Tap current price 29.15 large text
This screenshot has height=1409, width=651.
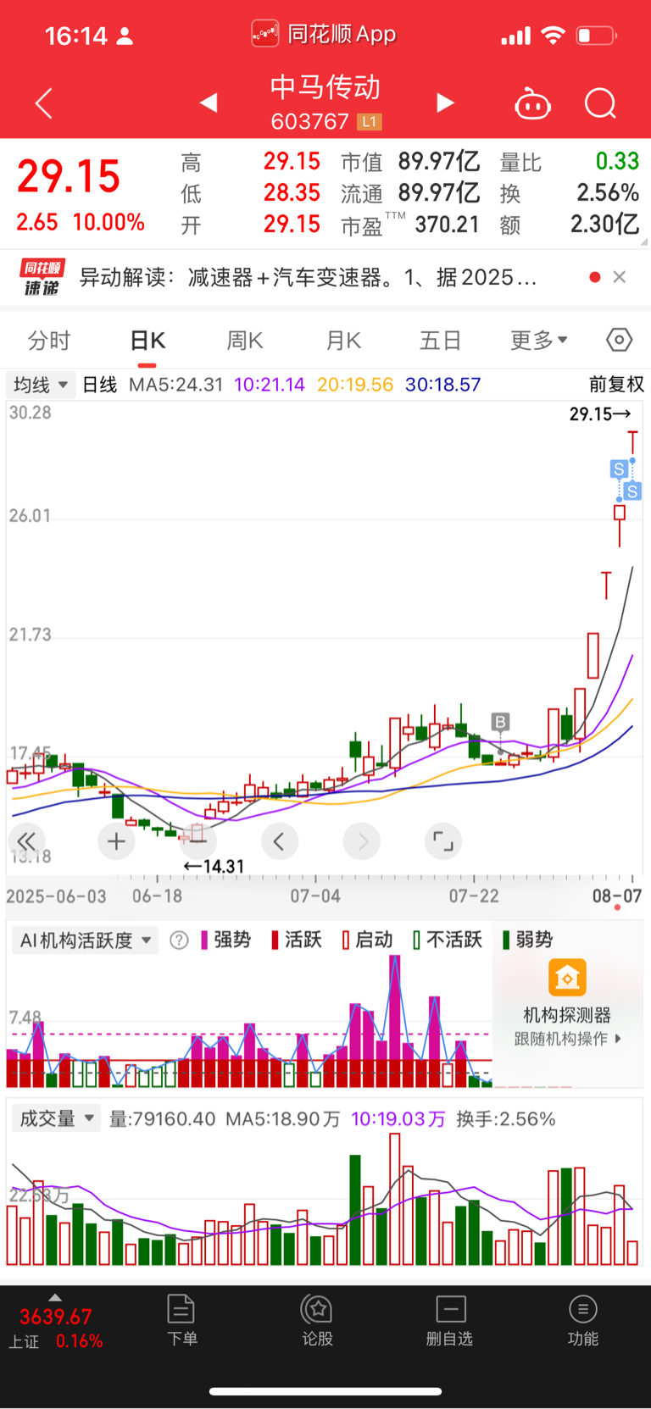coord(69,176)
